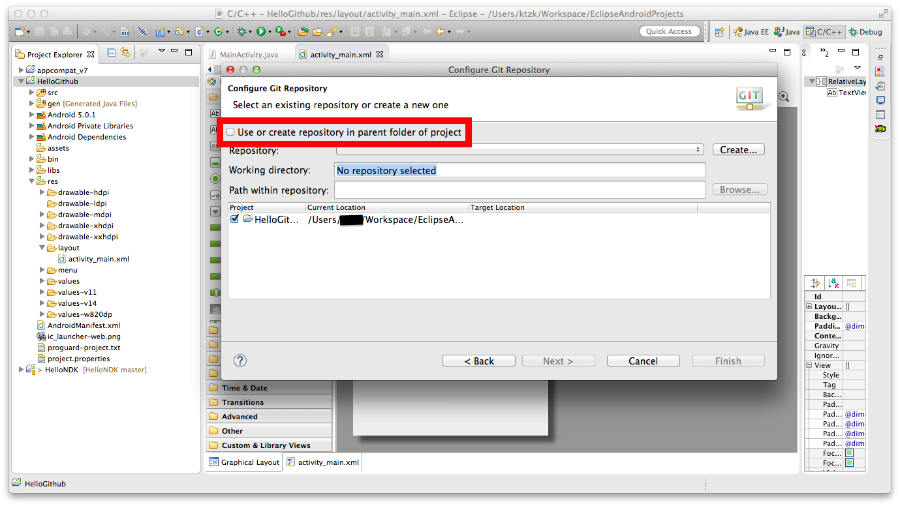This screenshot has height=506, width=900.
Task: Click the Skip All Breakpoints toolbar icon
Action: click(142, 31)
